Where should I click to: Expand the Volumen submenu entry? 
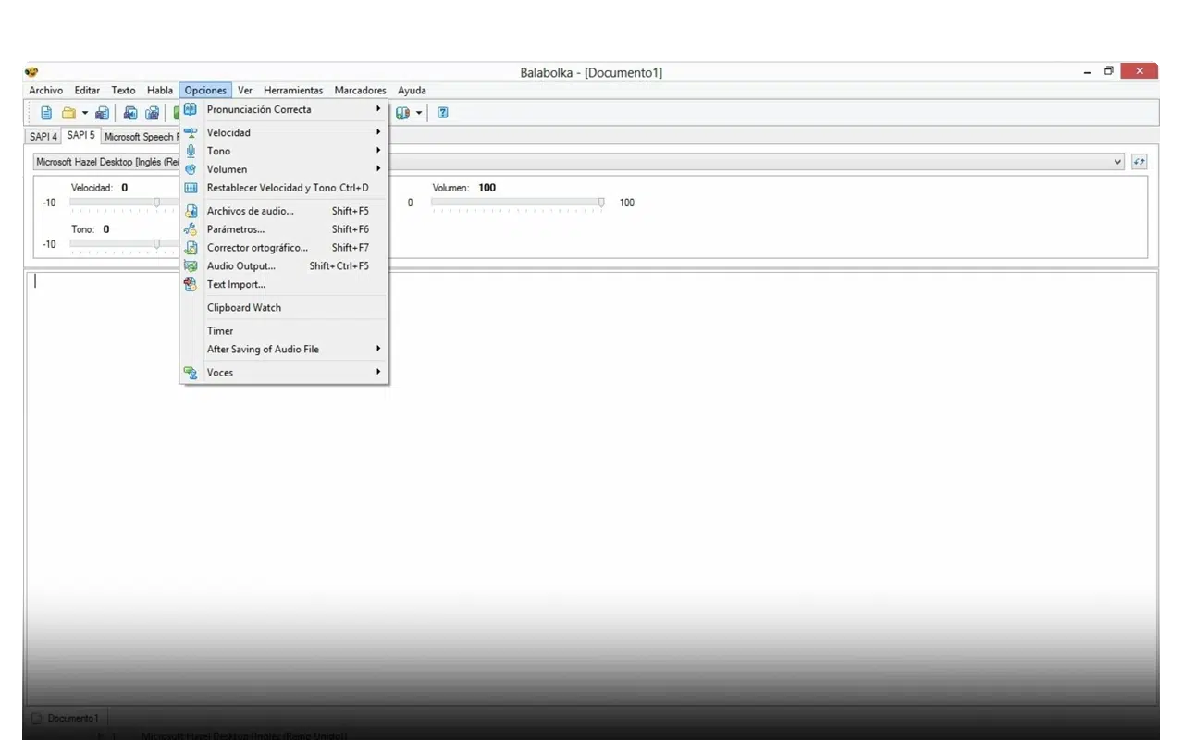284,169
